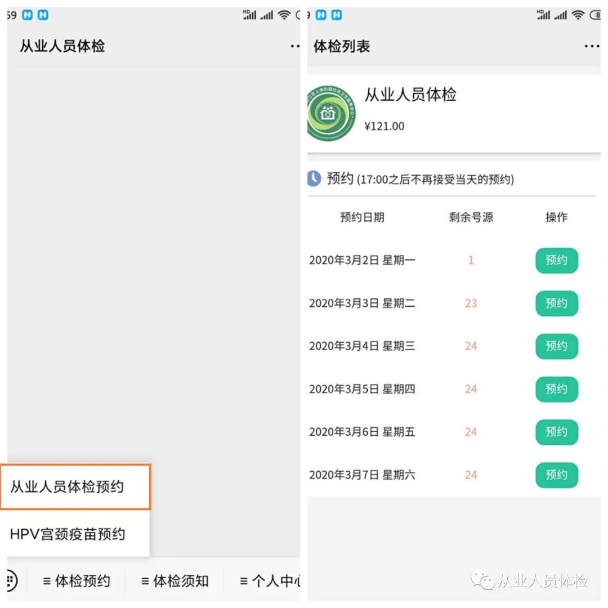The width and height of the screenshot is (608, 608).
Task: Expand the 体检预约 bottom menu
Action: [77, 581]
